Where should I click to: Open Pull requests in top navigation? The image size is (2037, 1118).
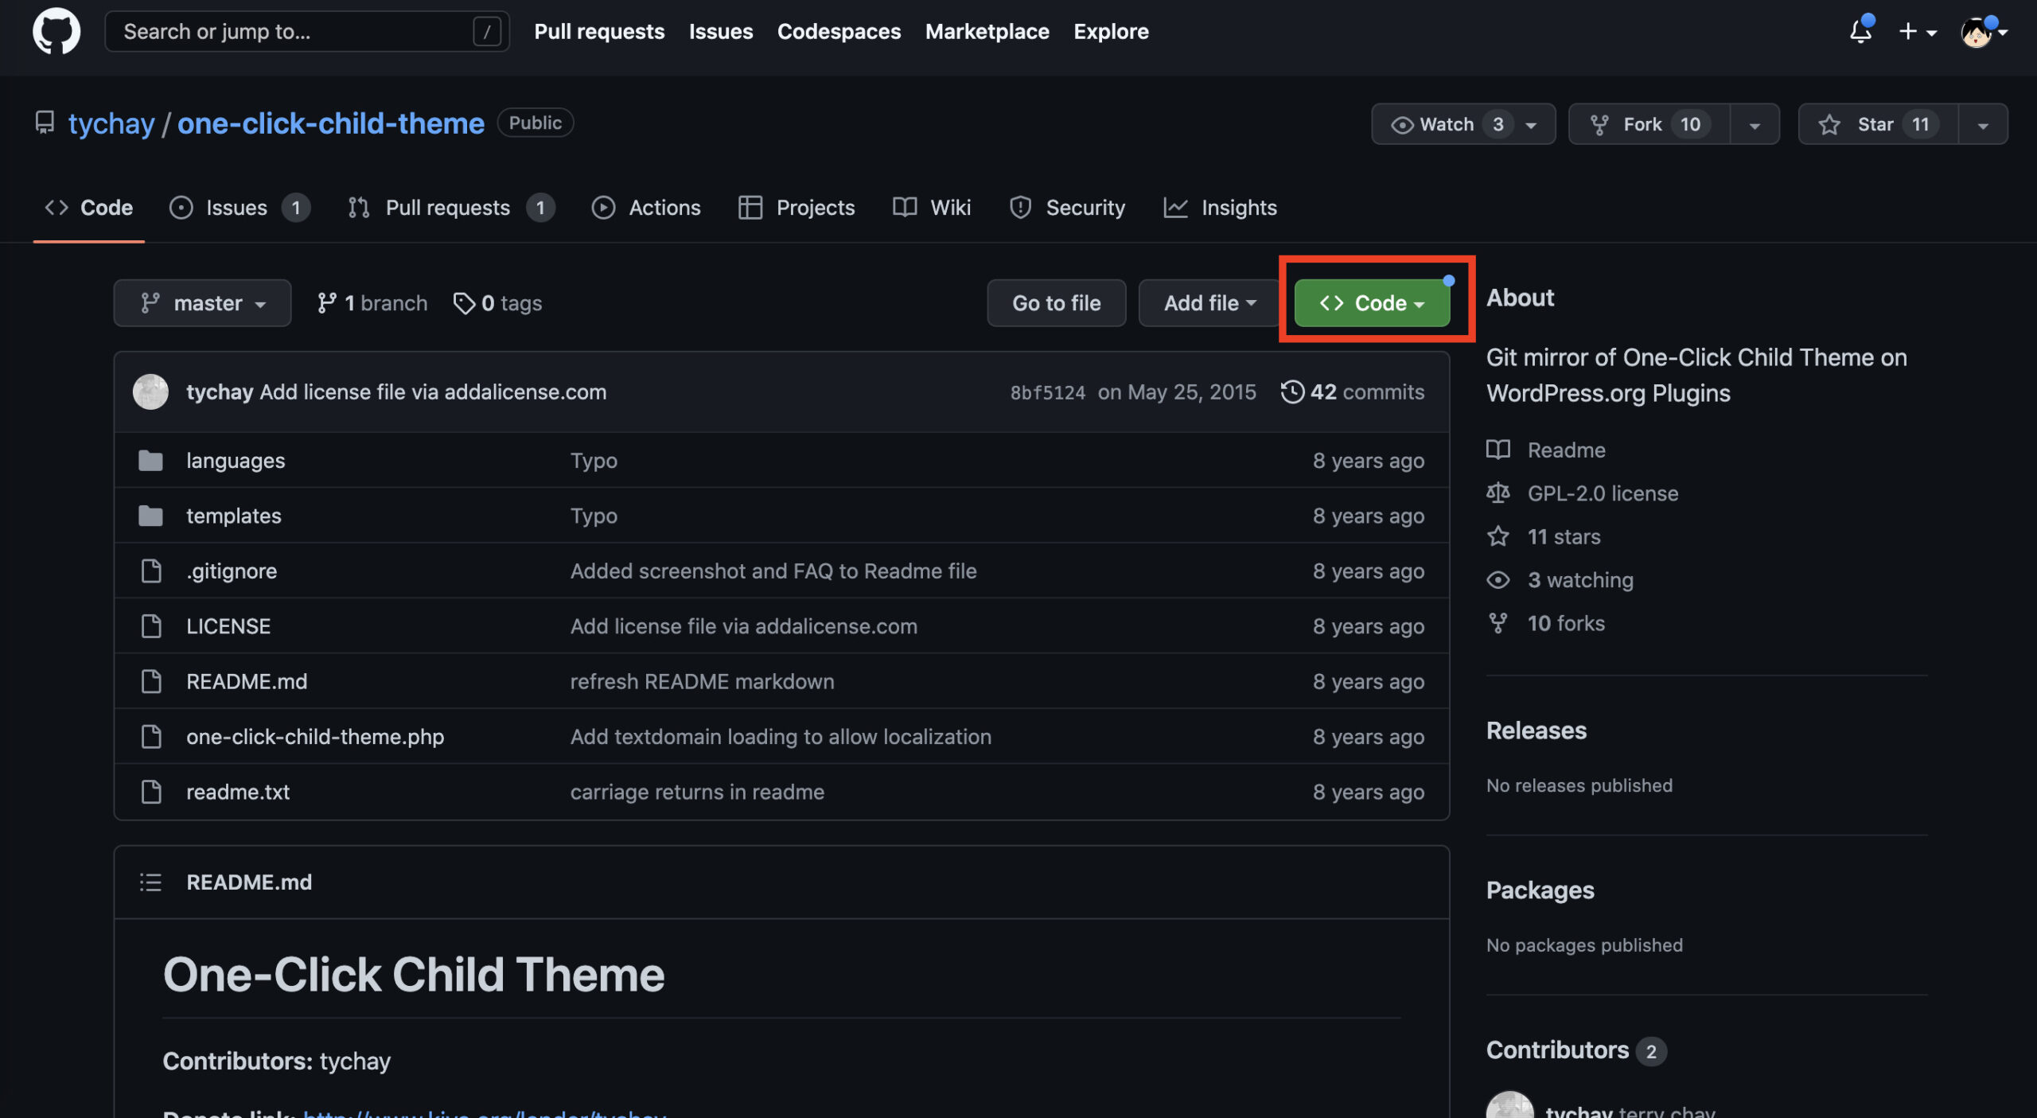coord(599,31)
